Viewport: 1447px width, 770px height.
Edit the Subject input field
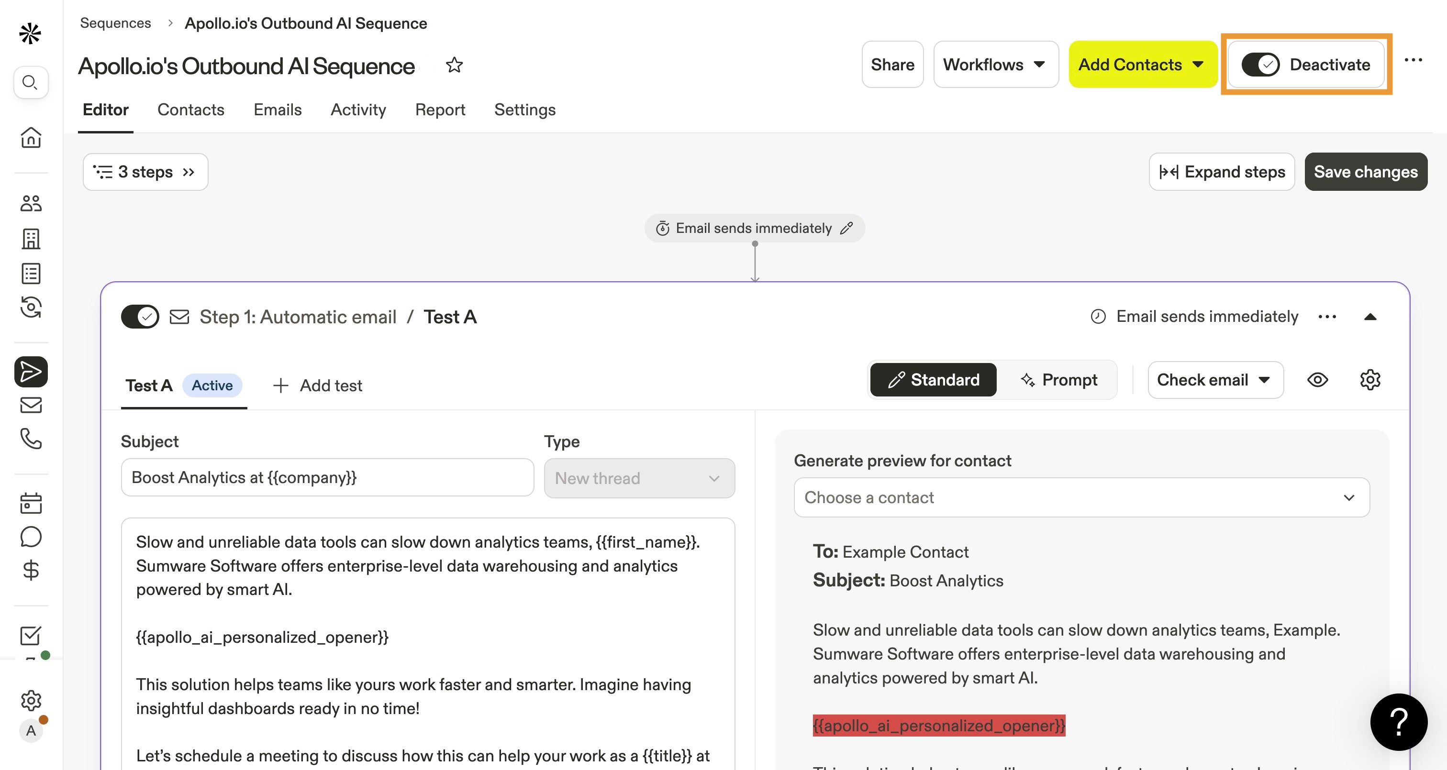(327, 477)
